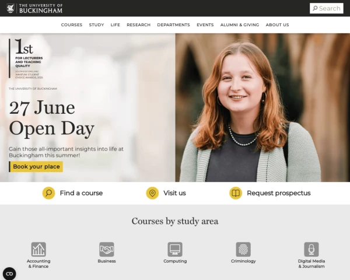Open the Accounting & Finance chart icon
The image size is (350, 280).
38,249
